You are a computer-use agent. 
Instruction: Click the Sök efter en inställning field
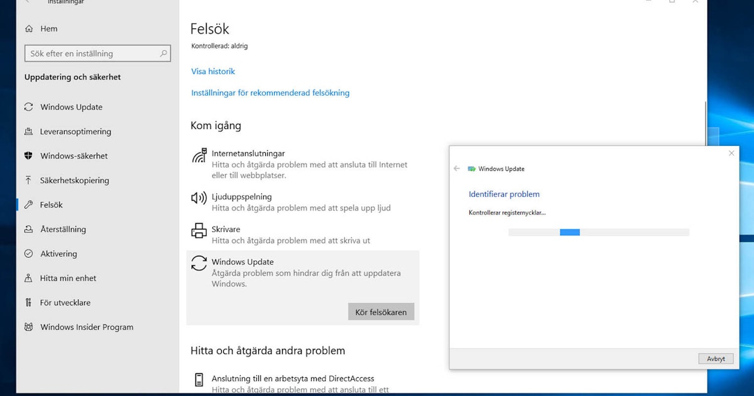[97, 53]
